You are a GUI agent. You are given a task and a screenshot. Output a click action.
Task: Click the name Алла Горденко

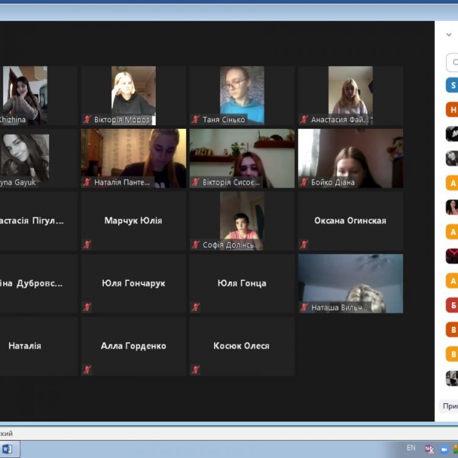(x=134, y=346)
